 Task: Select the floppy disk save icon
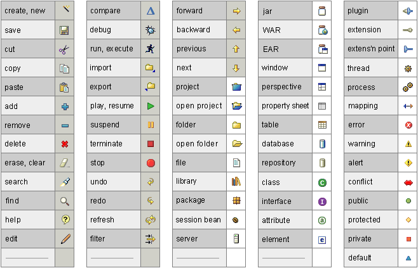64,30
